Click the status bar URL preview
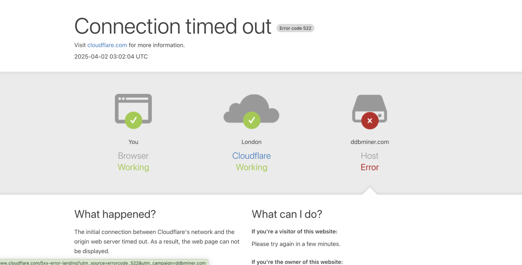 [103, 262]
